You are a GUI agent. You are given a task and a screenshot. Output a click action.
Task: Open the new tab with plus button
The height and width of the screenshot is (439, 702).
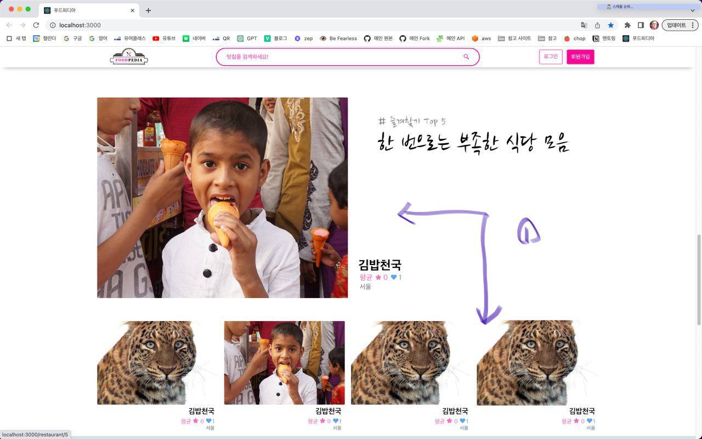[x=148, y=10]
